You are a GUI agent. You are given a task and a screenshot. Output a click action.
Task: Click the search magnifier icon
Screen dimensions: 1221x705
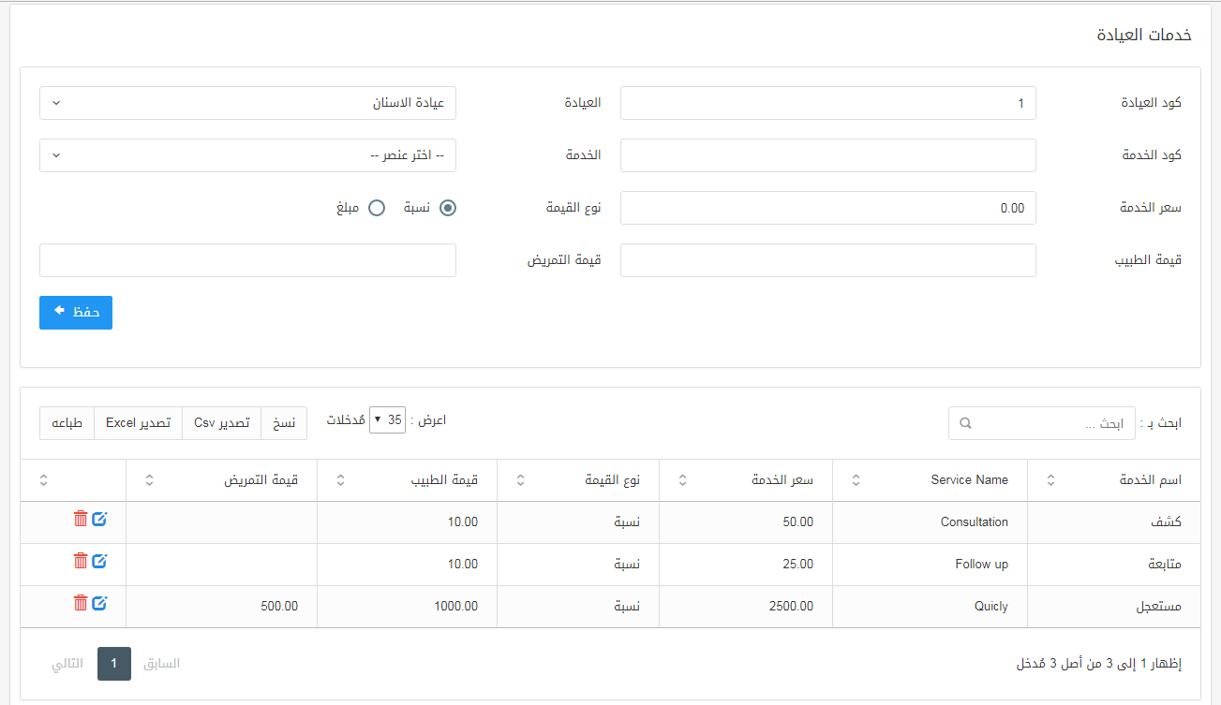[x=966, y=423]
